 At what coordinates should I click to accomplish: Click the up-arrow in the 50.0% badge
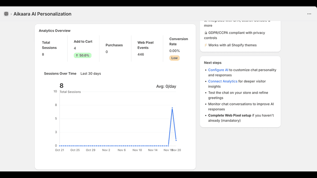point(77,55)
